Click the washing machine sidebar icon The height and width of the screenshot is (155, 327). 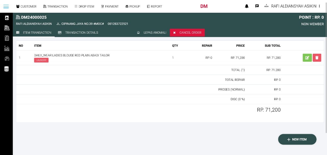(7, 18)
